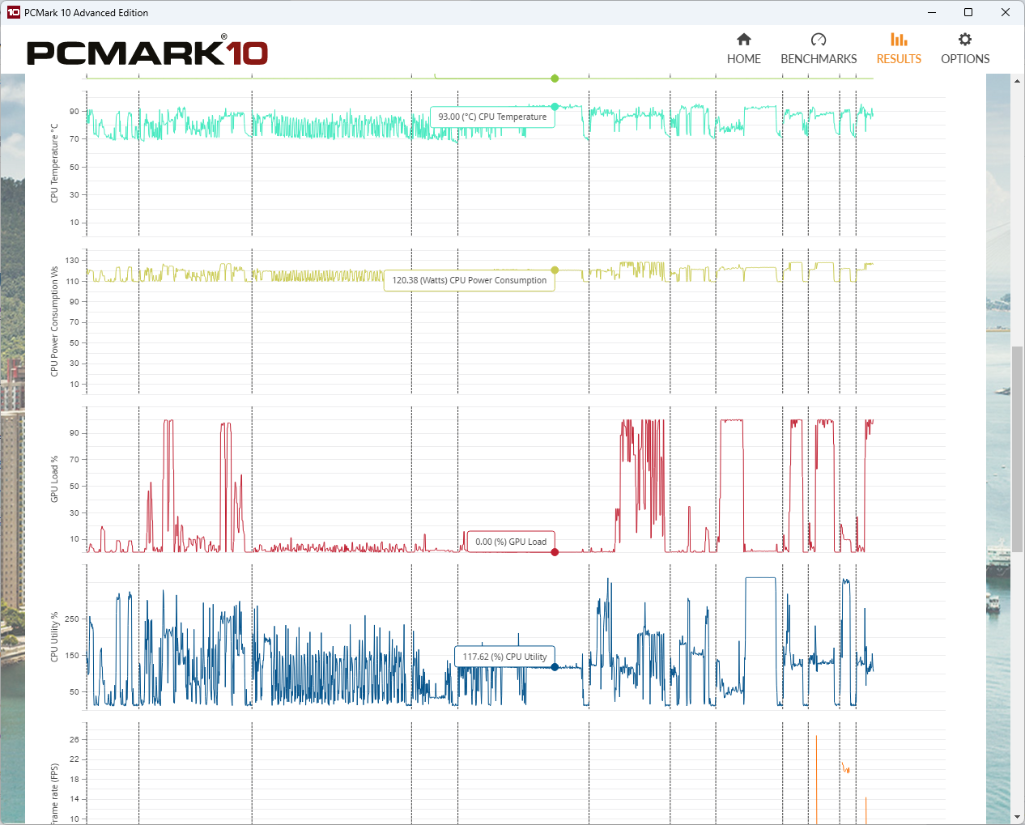Click the PCMark 10 logo
Image resolution: width=1025 pixels, height=825 pixels.
pyautogui.click(x=147, y=52)
